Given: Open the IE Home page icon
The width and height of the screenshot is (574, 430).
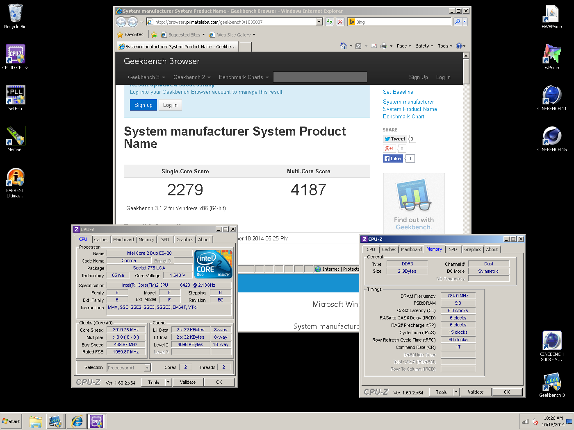Looking at the screenshot, I should click(x=344, y=46).
